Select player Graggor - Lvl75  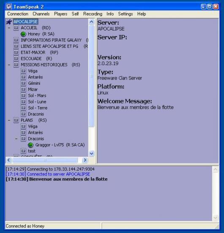[60, 145]
